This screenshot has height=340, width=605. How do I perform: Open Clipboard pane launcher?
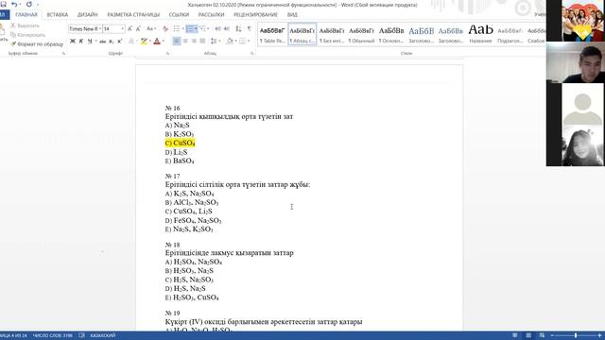click(x=63, y=54)
